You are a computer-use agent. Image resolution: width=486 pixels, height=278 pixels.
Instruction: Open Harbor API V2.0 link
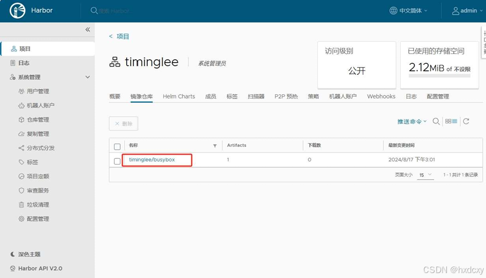coord(36,269)
